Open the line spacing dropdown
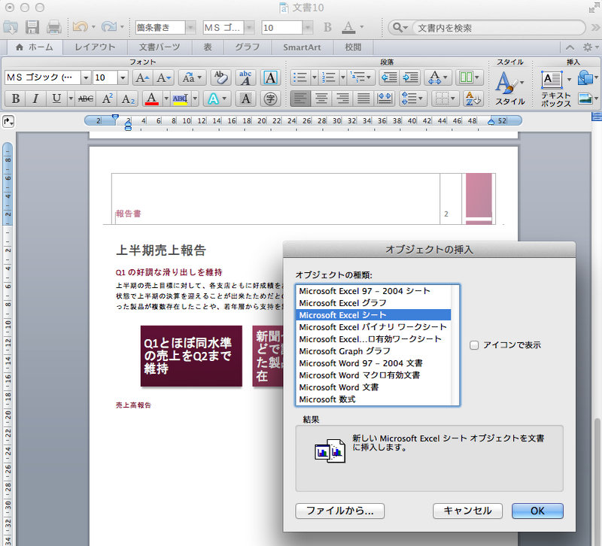 coord(412,99)
